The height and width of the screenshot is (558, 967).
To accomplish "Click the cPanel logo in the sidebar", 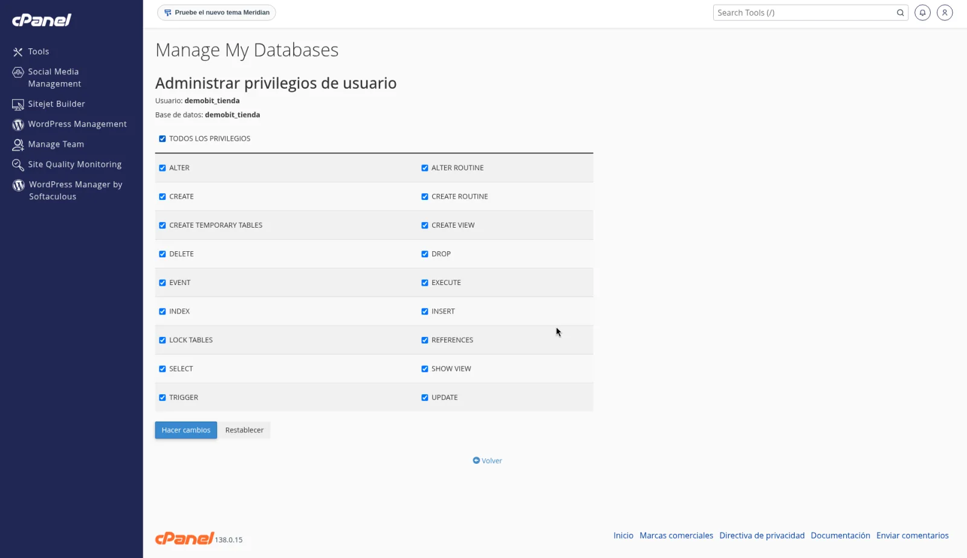I will pos(42,20).
